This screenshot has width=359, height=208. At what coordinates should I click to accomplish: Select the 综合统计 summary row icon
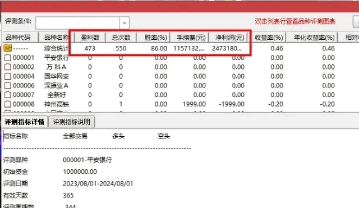[x=7, y=48]
